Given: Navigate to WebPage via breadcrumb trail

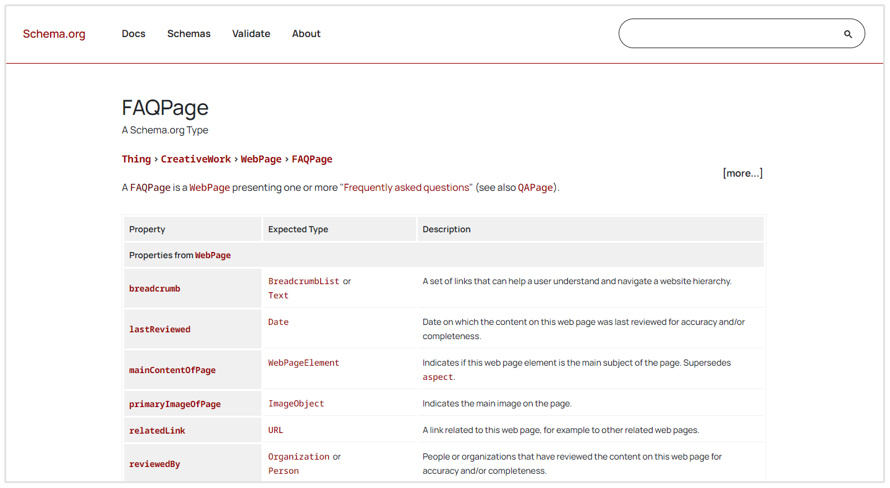Looking at the screenshot, I should (261, 159).
